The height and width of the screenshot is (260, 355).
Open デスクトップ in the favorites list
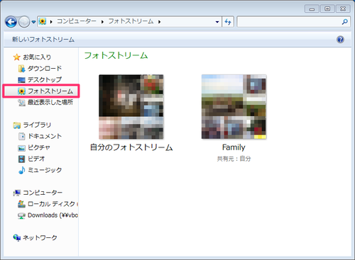click(x=45, y=79)
